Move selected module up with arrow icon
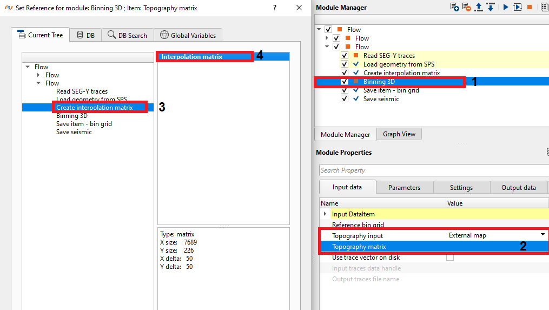 click(479, 7)
